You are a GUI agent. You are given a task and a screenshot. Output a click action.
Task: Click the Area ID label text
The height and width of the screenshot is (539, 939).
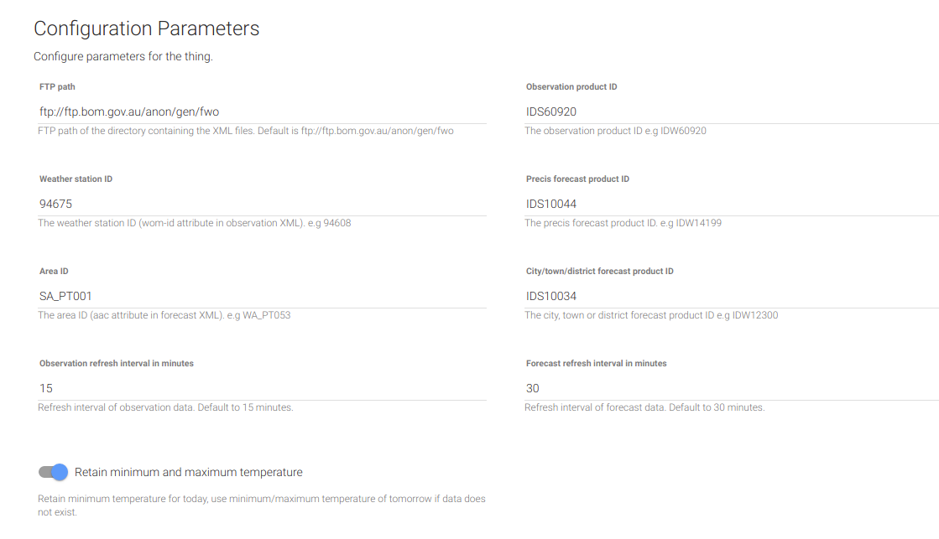click(x=54, y=271)
